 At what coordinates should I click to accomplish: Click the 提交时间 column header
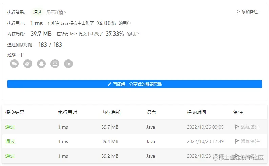click(x=196, y=112)
